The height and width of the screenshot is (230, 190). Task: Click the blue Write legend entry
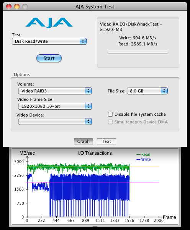point(144,159)
